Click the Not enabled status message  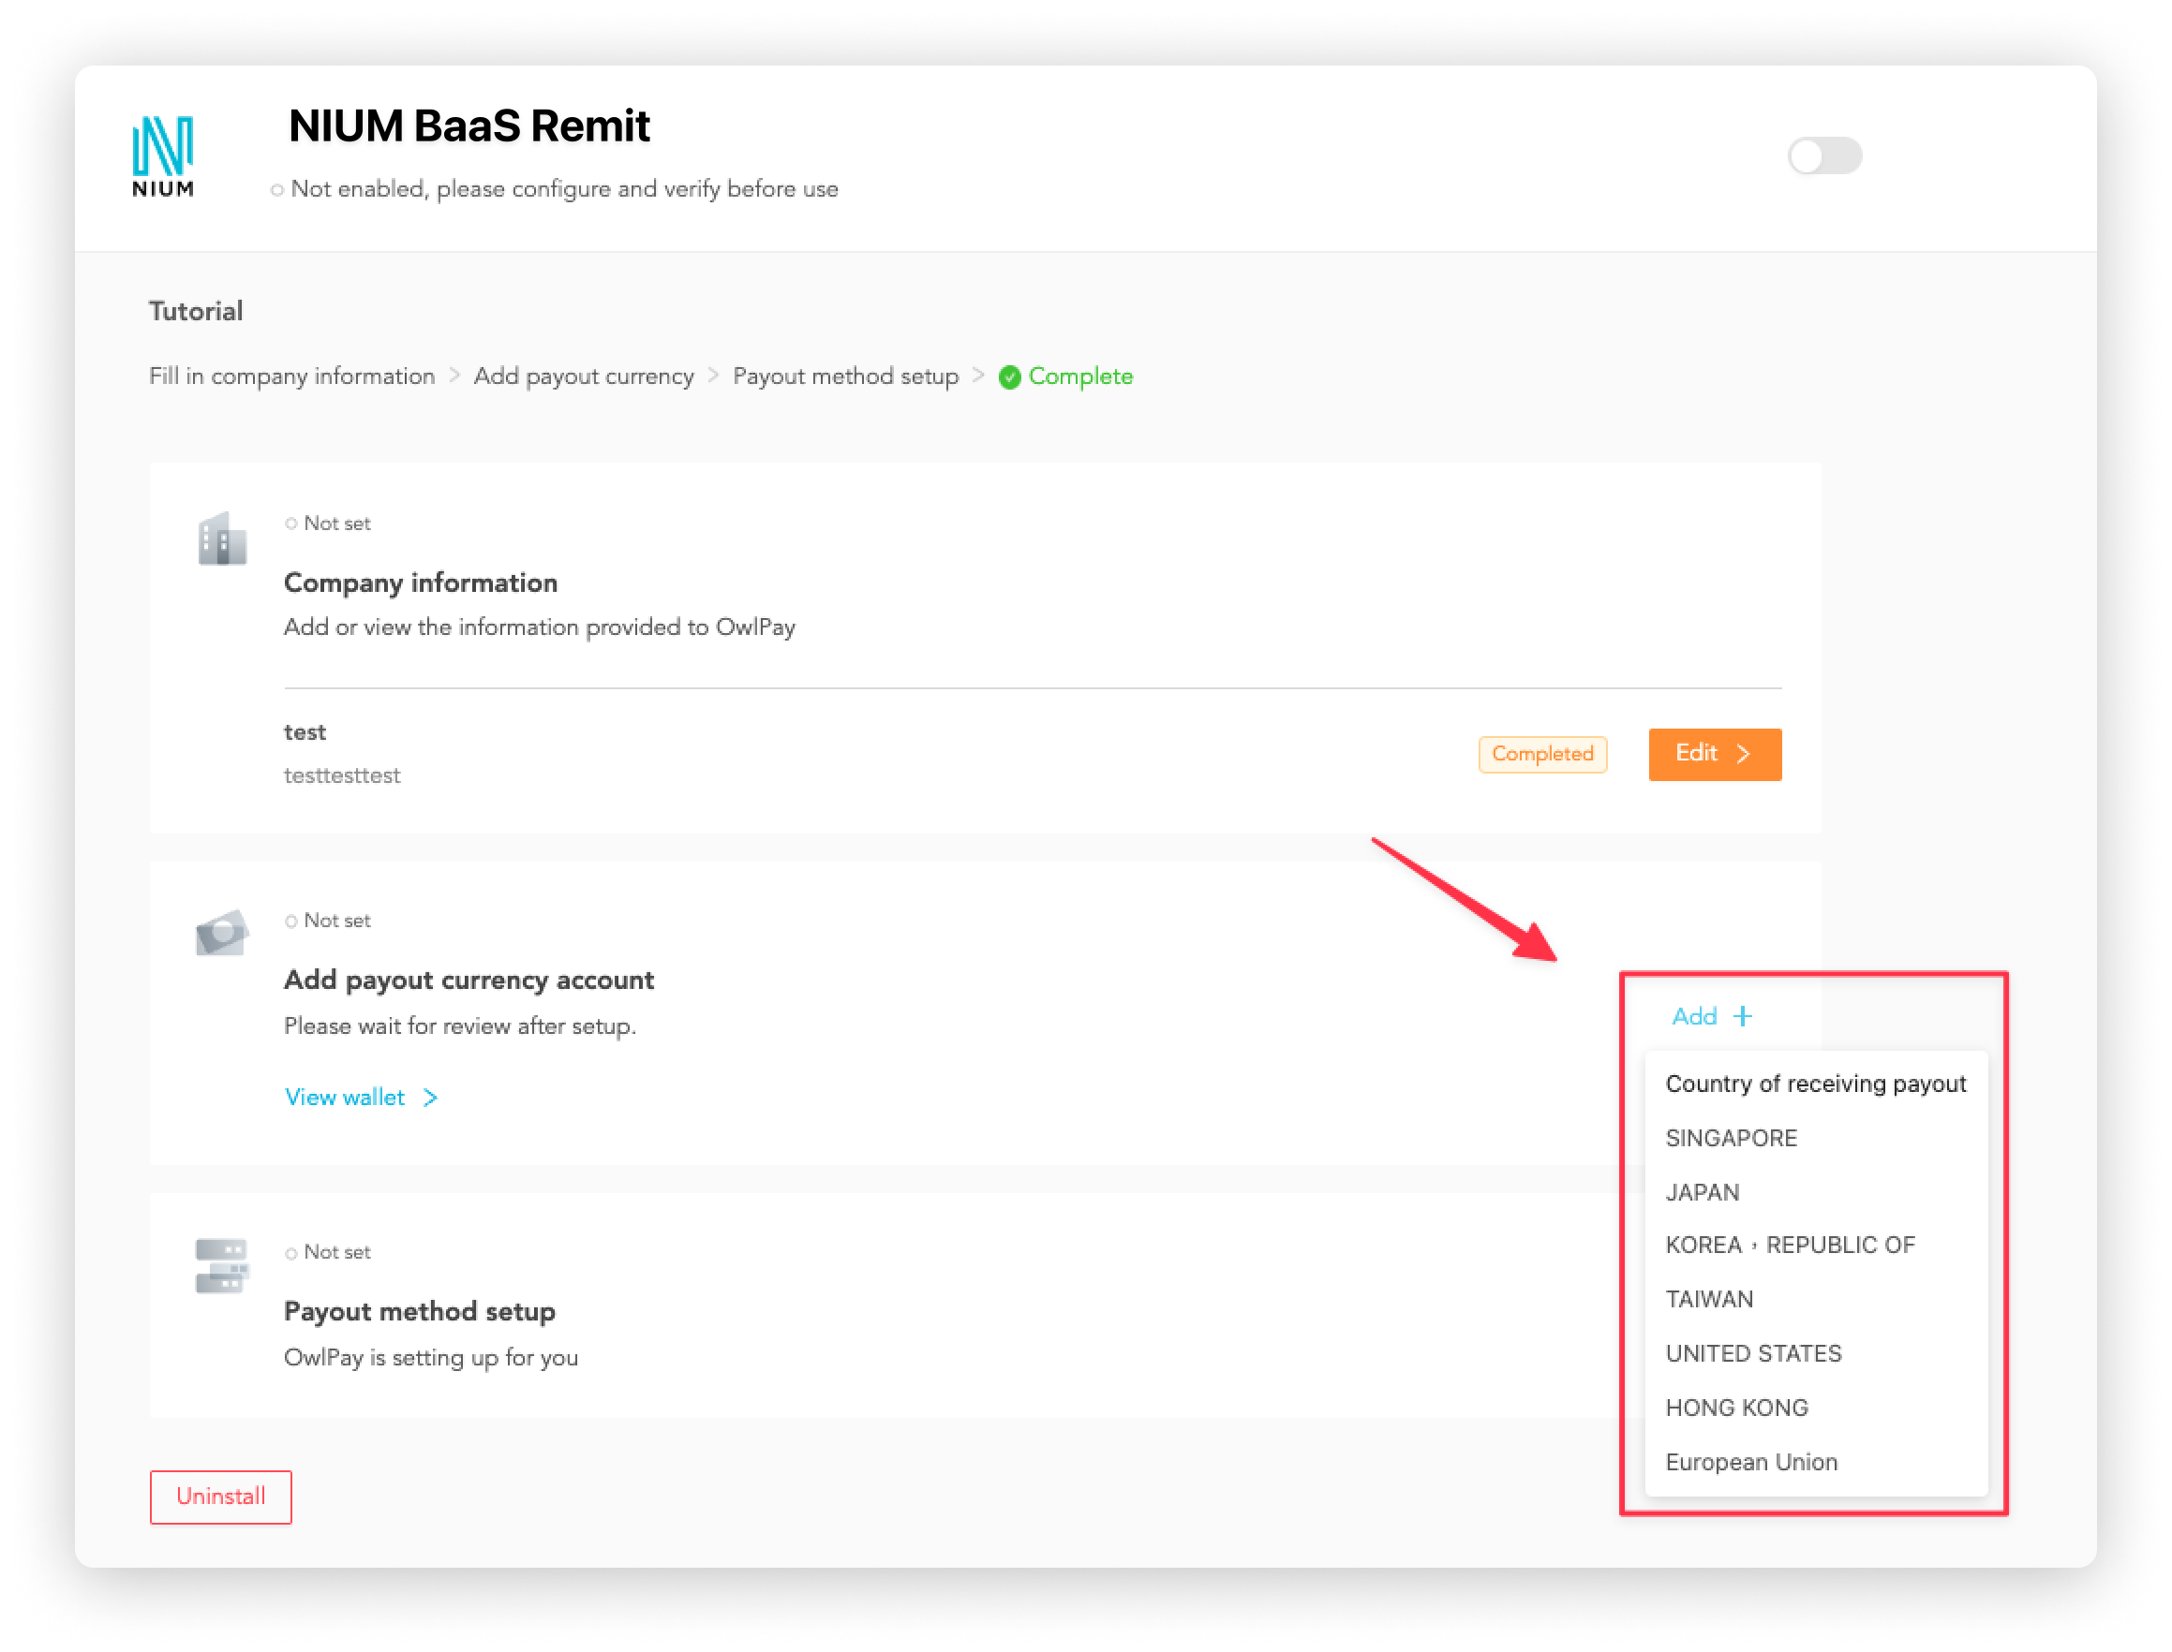[564, 189]
